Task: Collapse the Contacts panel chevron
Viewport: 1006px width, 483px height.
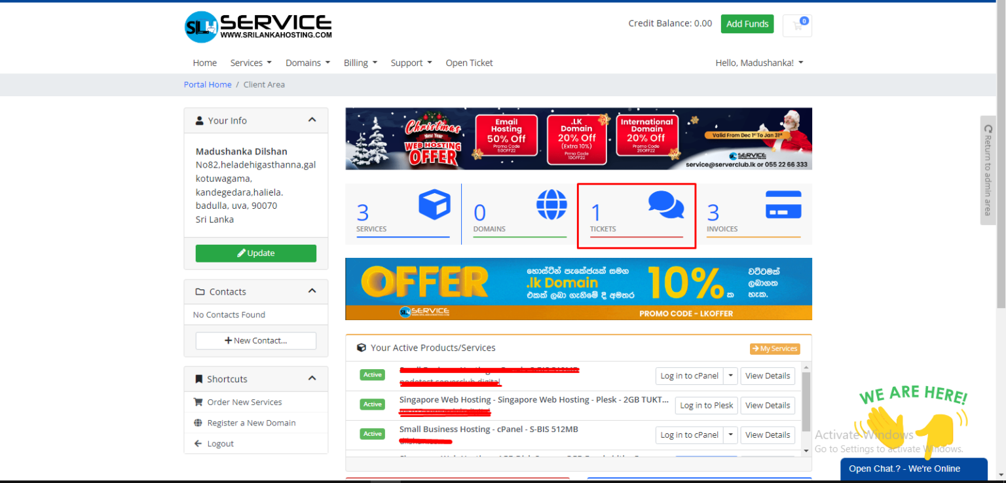Action: coord(312,291)
